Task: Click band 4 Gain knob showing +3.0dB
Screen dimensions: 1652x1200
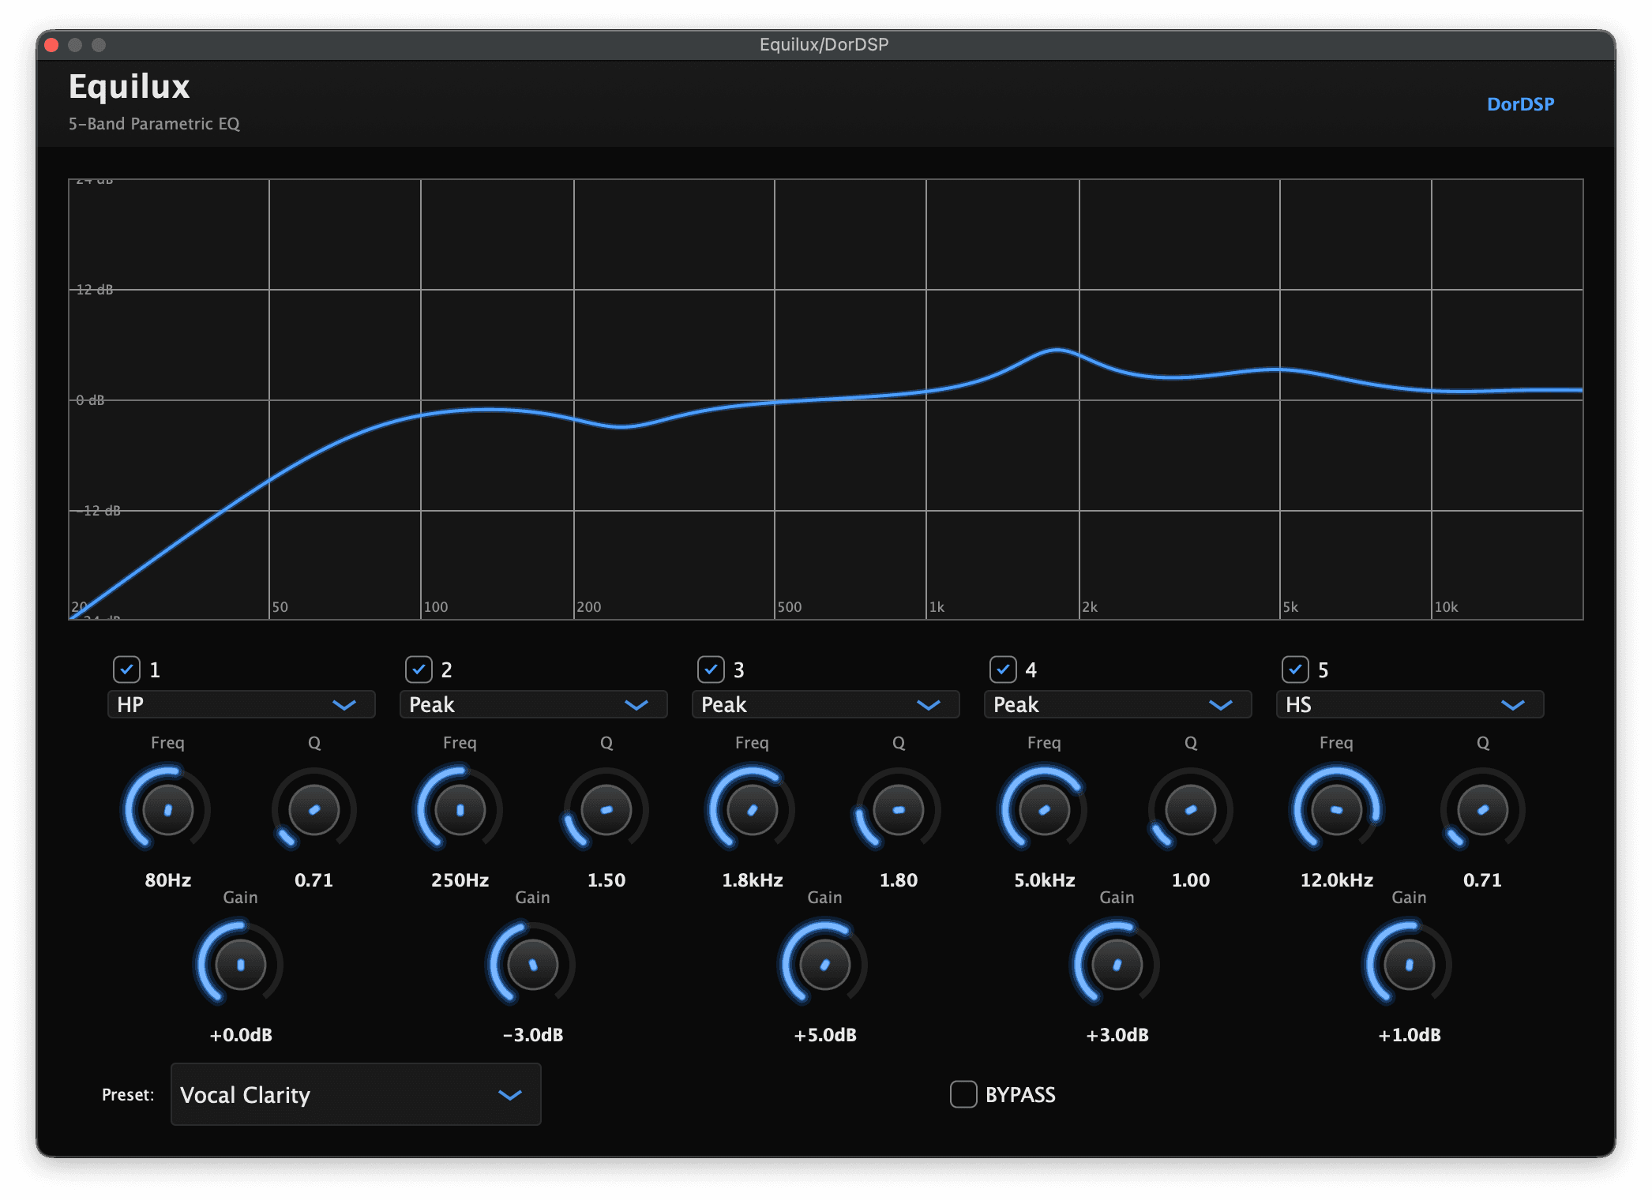Action: click(x=1115, y=964)
